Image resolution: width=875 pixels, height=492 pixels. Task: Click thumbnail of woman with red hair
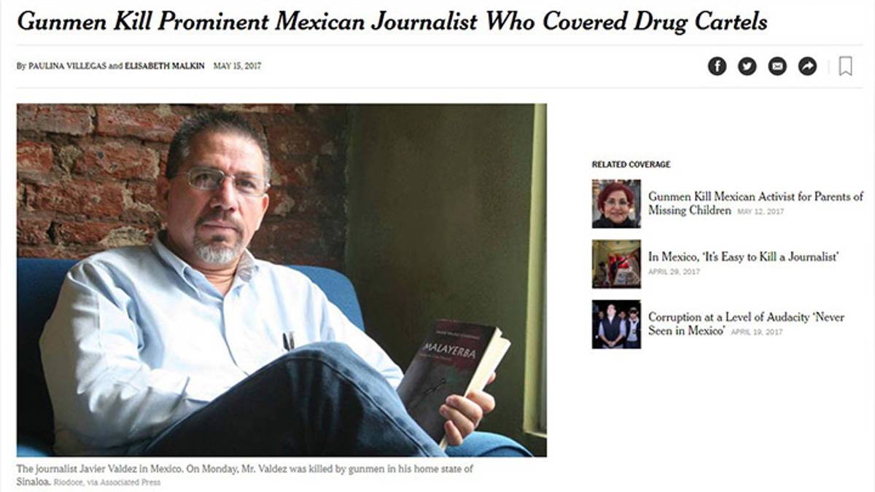pyautogui.click(x=616, y=203)
